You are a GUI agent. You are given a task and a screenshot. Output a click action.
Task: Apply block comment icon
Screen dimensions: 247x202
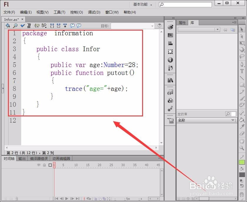[72, 26]
